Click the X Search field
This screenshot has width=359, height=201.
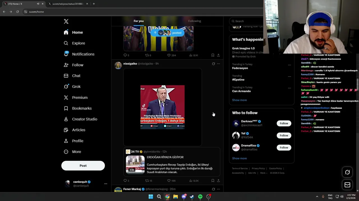247,21
